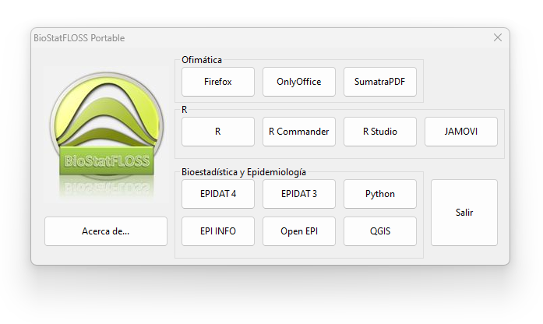Open the Acerca de... dialog
543x324 pixels.
(106, 231)
